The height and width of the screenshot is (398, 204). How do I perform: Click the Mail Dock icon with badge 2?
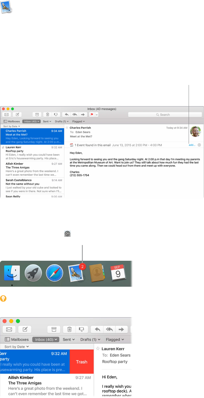pyautogui.click(x=76, y=273)
